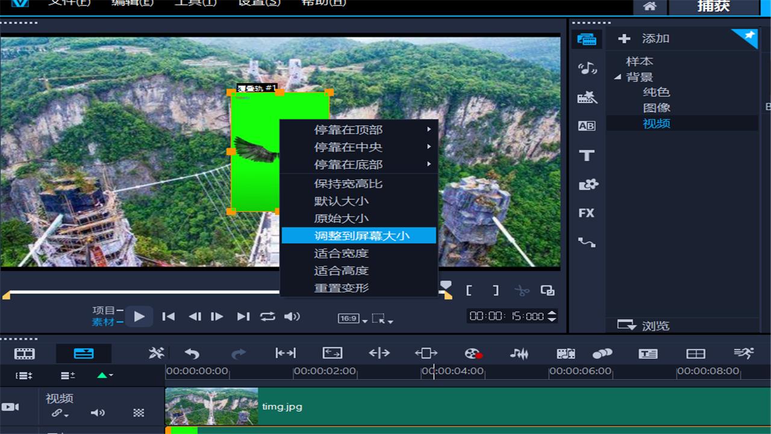Viewport: 771px width, 434px height.
Task: Click the 浏览 browse button
Action: (x=644, y=325)
